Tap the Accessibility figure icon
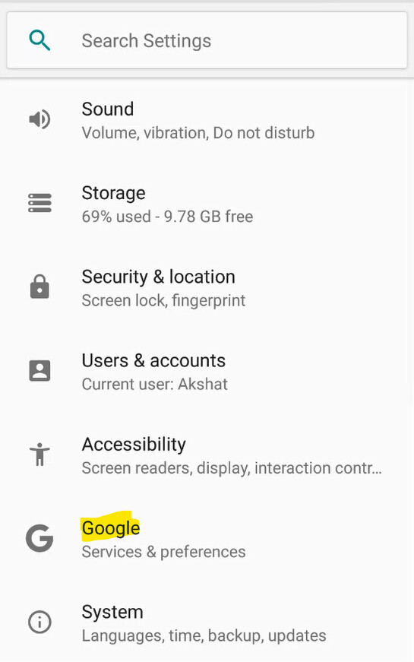Viewport: 414px width, 662px height. tap(40, 455)
